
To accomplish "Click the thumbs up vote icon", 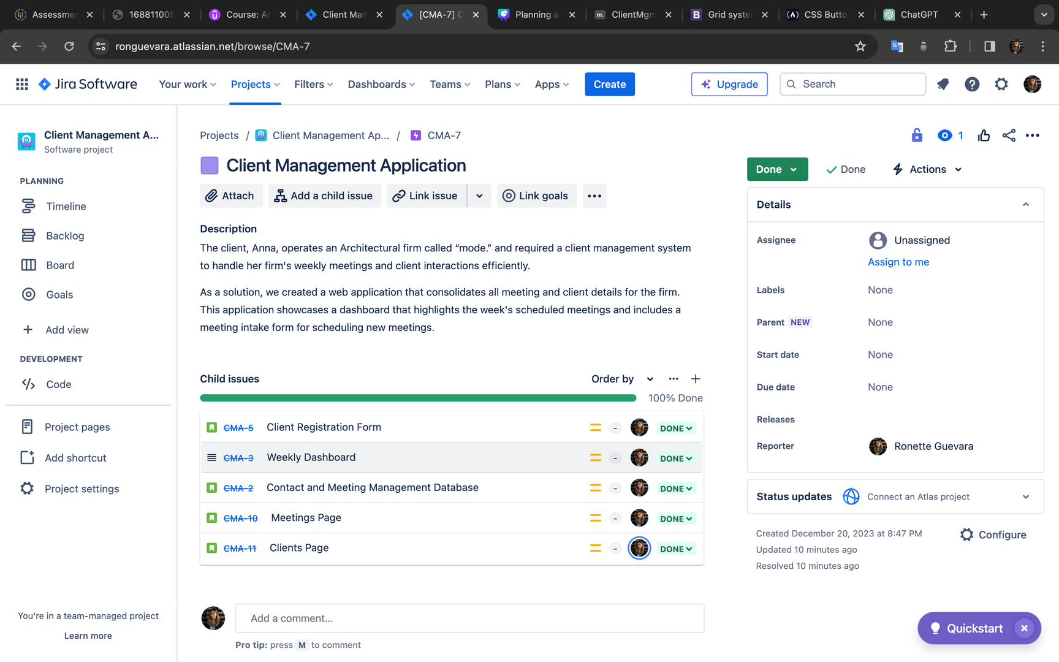I will pos(984,135).
